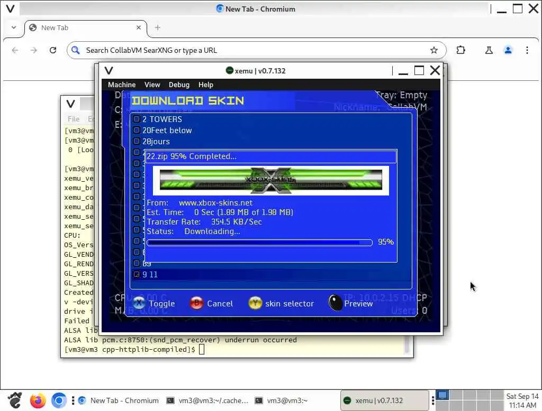Open the Chromium window menu V icon
The height and width of the screenshot is (411, 542).
click(11, 8)
